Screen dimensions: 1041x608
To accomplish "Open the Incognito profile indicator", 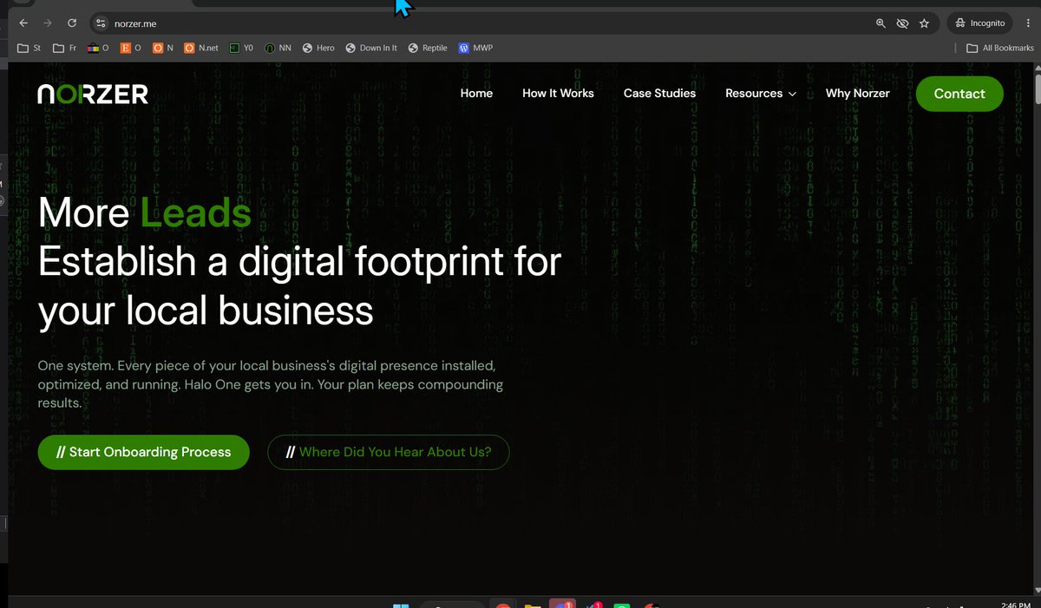I will point(979,23).
